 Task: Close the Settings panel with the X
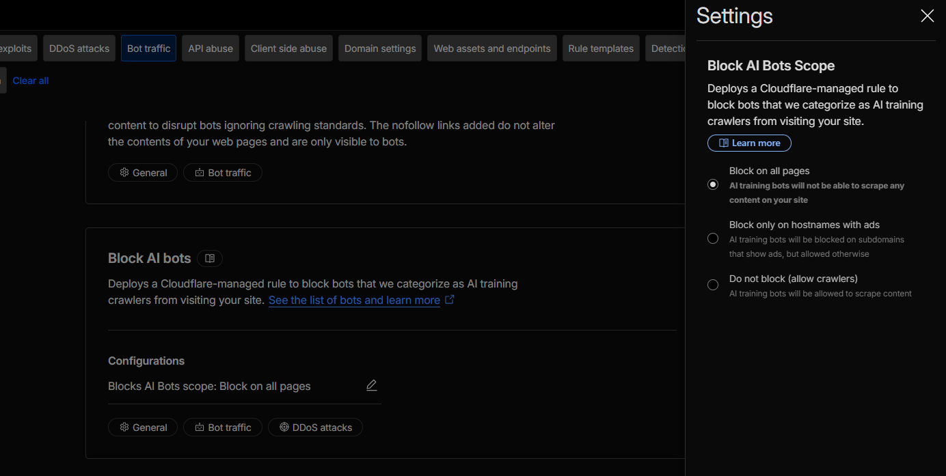click(x=927, y=16)
